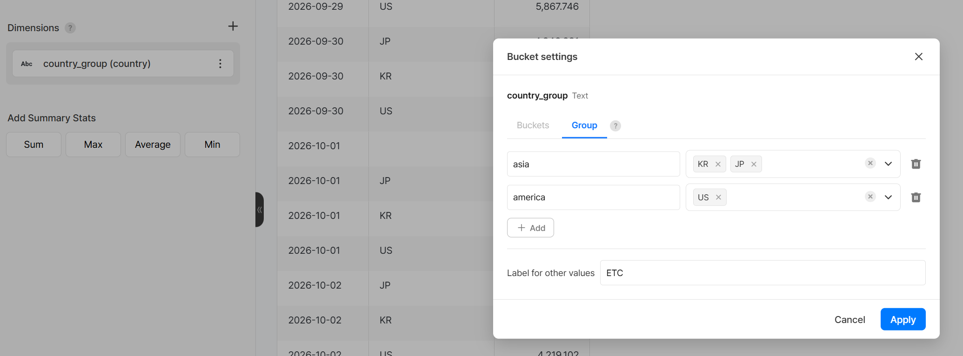Delete the america group row

[916, 198]
